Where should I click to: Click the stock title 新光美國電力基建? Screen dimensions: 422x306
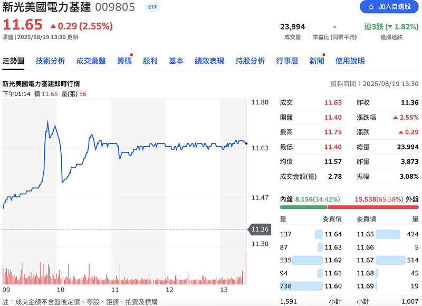46,7
